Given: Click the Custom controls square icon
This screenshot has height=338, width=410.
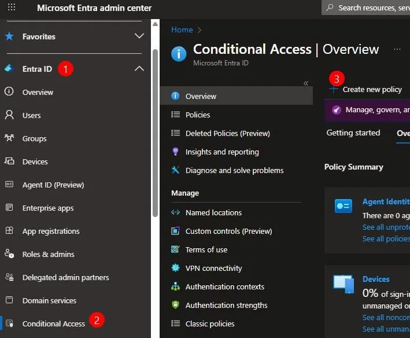Looking at the screenshot, I should 175,231.
